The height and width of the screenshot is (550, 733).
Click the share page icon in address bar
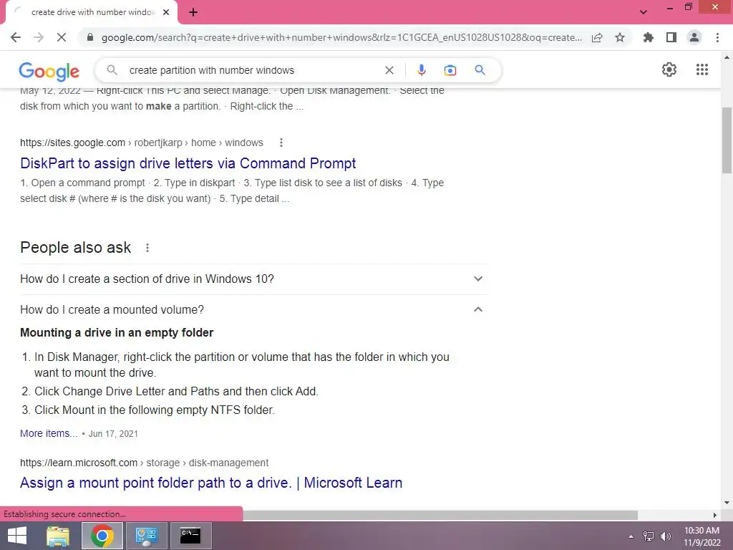[597, 37]
